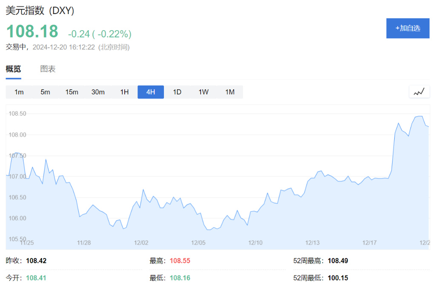Select the 30m timeframe
The width and height of the screenshot is (436, 284).
[98, 92]
